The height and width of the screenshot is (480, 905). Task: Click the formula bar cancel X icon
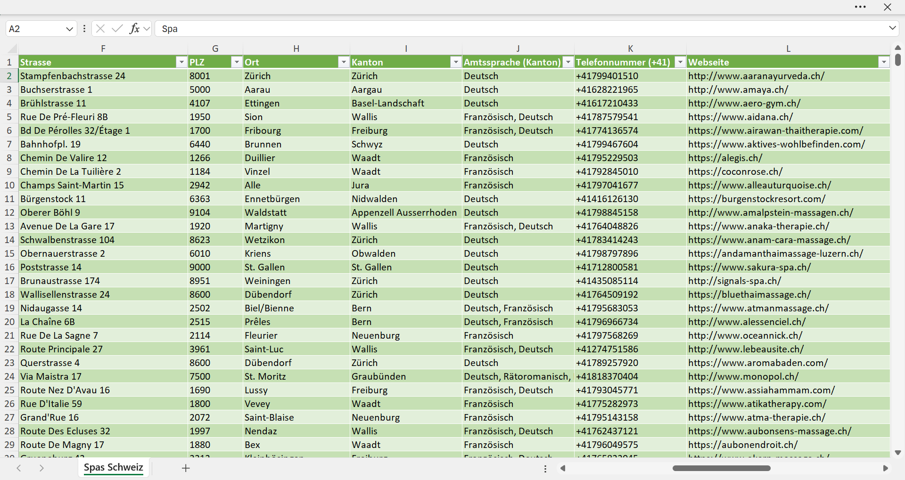(100, 29)
